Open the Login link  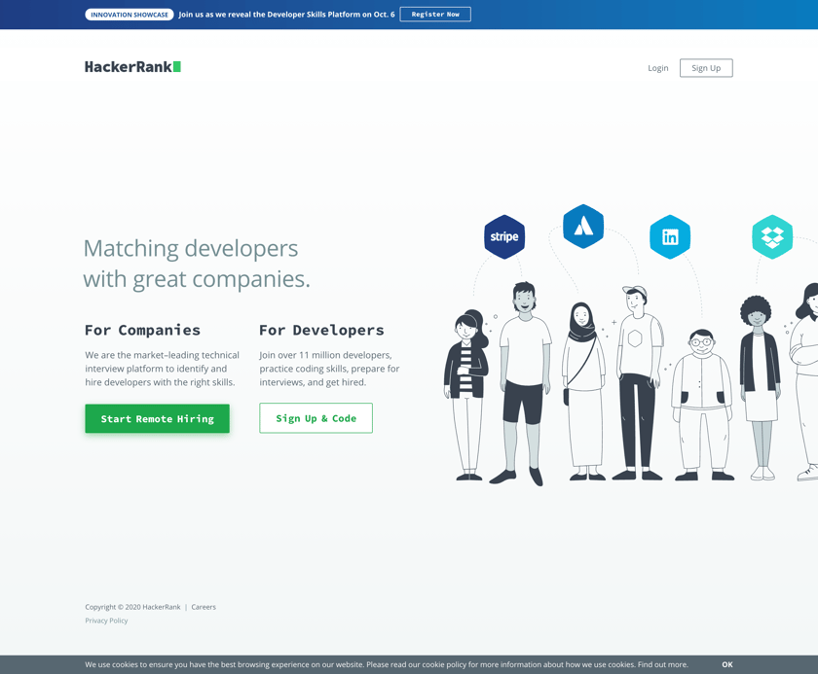pos(658,68)
